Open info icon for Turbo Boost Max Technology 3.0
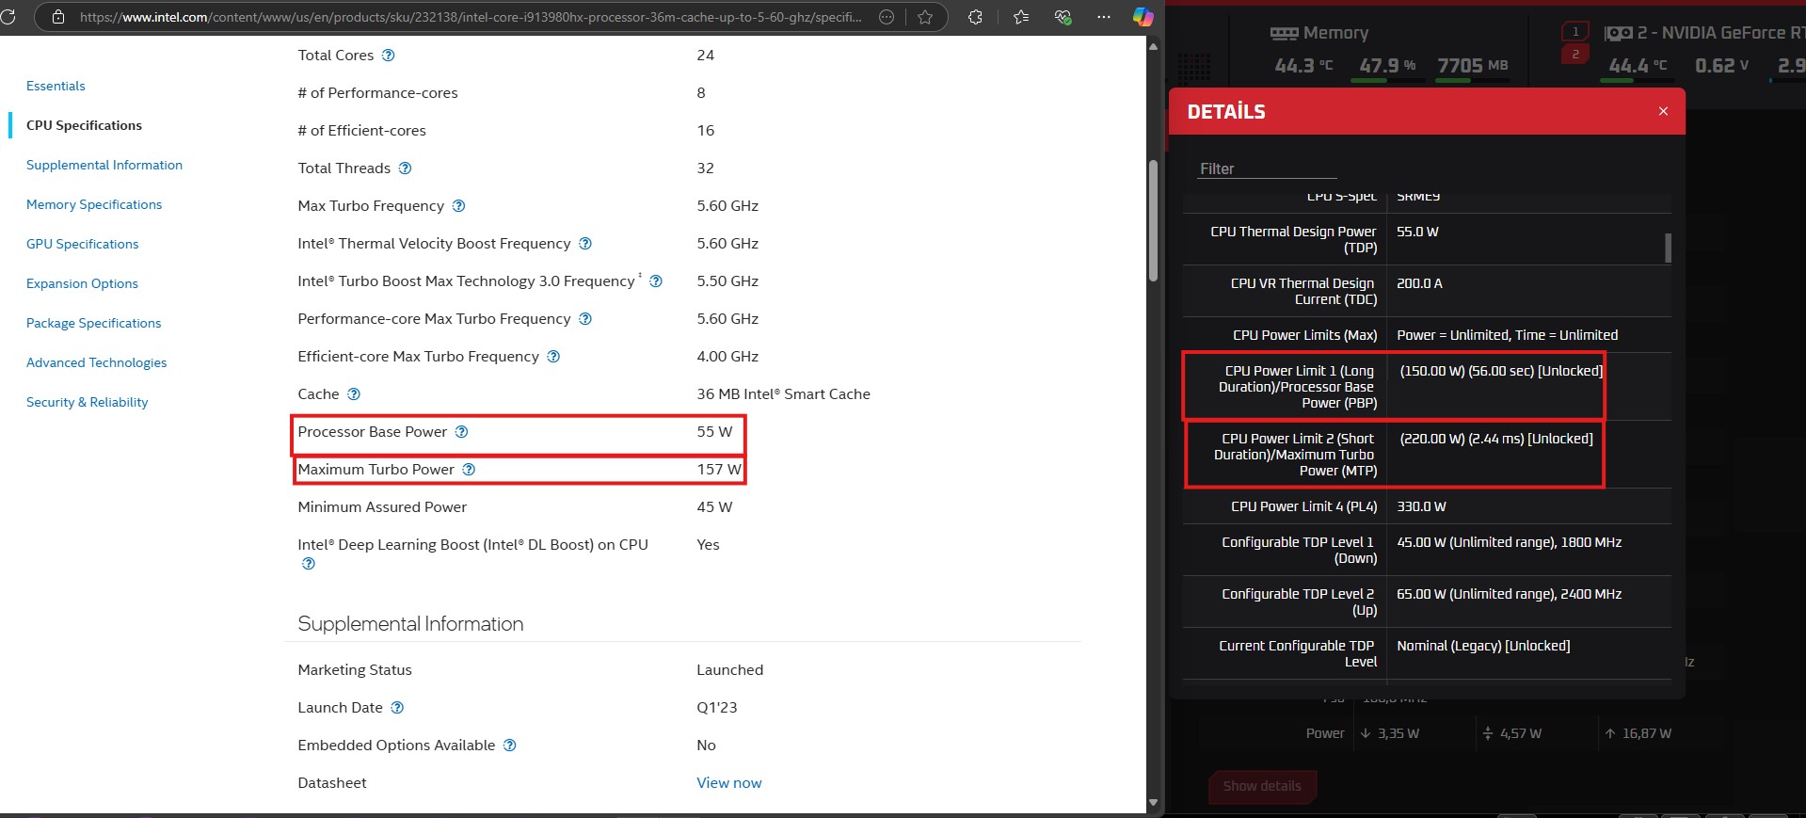 click(656, 281)
